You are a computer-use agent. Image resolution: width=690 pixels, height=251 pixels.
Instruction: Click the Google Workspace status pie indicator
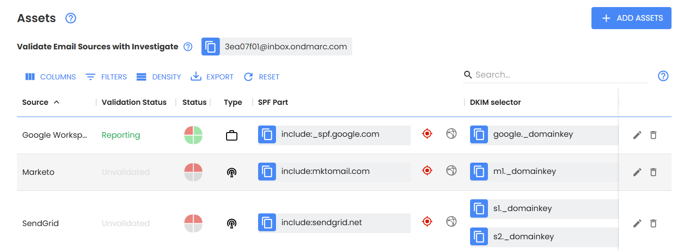193,135
